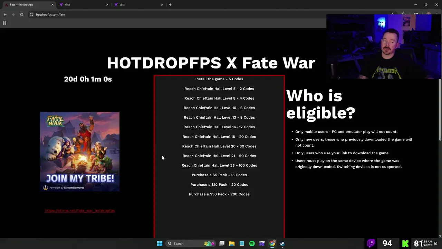Open the notification bell in system tray
The image size is (442, 249).
(x=436, y=243)
